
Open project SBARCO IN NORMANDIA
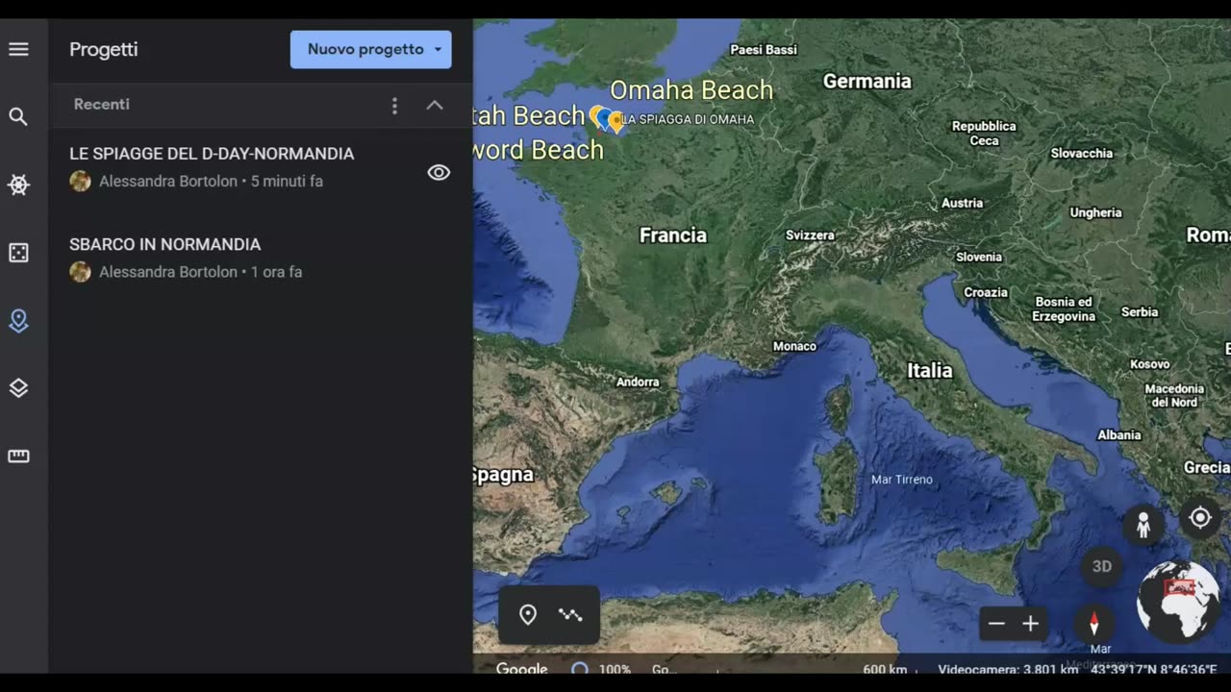click(164, 245)
